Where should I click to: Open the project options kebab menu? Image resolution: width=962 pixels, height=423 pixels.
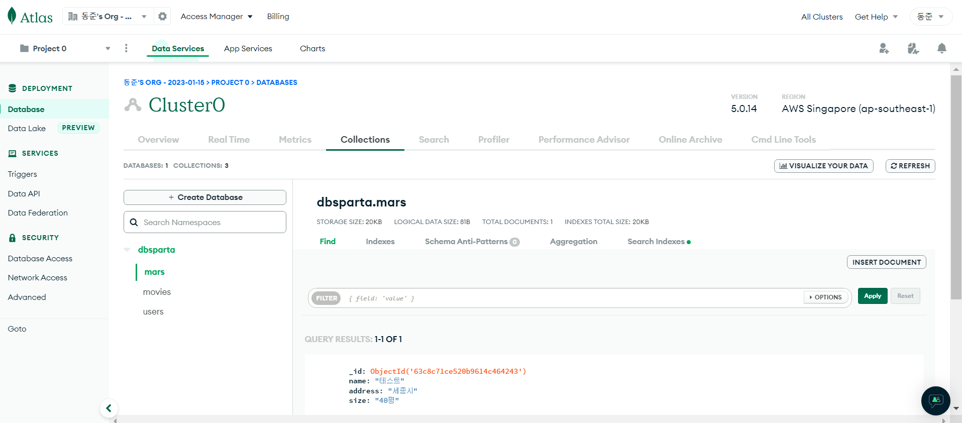tap(126, 48)
